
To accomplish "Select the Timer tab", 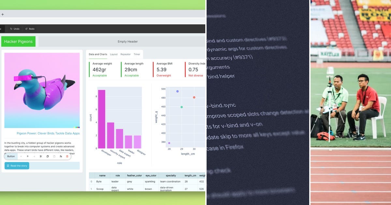I will pyautogui.click(x=137, y=54).
